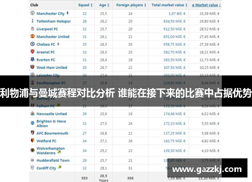
Task: Open Manchester City squad size 32 link
Action: (x=85, y=14)
